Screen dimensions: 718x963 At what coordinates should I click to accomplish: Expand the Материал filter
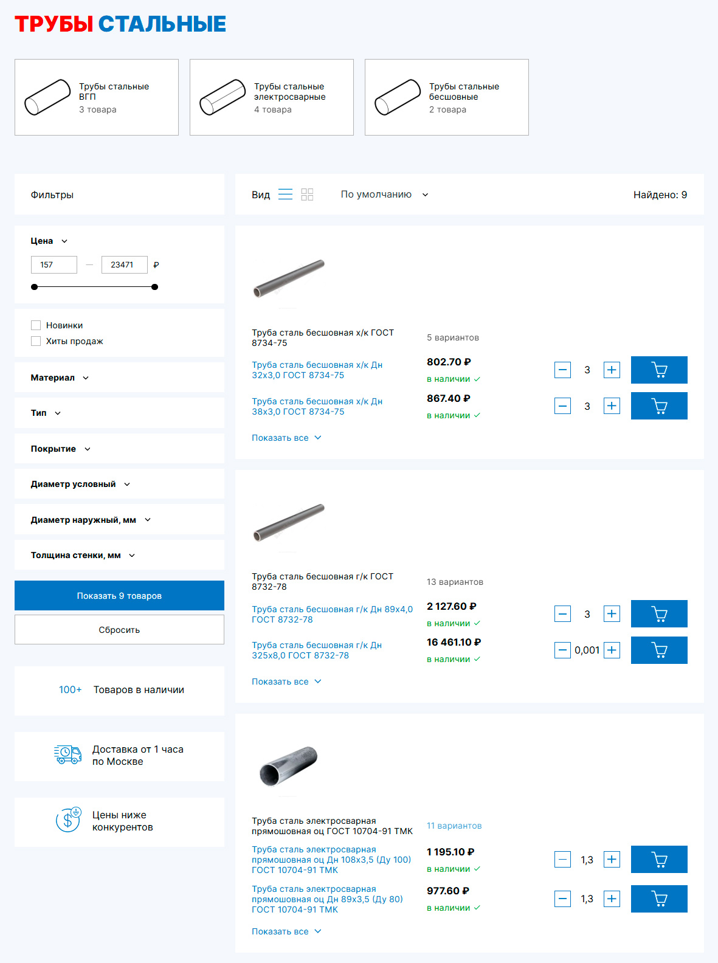pos(60,378)
